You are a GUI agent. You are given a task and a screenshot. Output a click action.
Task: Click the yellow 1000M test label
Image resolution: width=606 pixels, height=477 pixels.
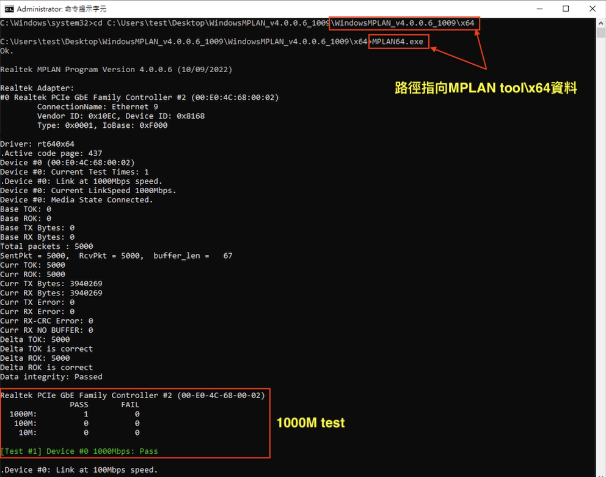point(310,423)
